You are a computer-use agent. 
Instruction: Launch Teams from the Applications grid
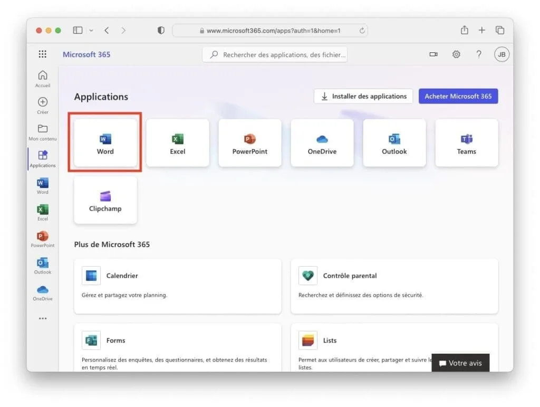467,143
